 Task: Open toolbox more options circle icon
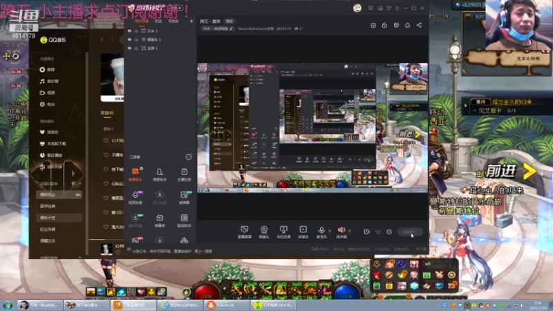189,157
